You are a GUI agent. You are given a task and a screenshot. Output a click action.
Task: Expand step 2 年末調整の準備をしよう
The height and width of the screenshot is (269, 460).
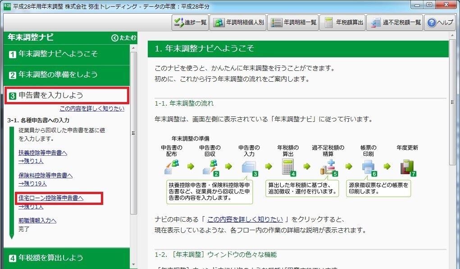(67, 75)
